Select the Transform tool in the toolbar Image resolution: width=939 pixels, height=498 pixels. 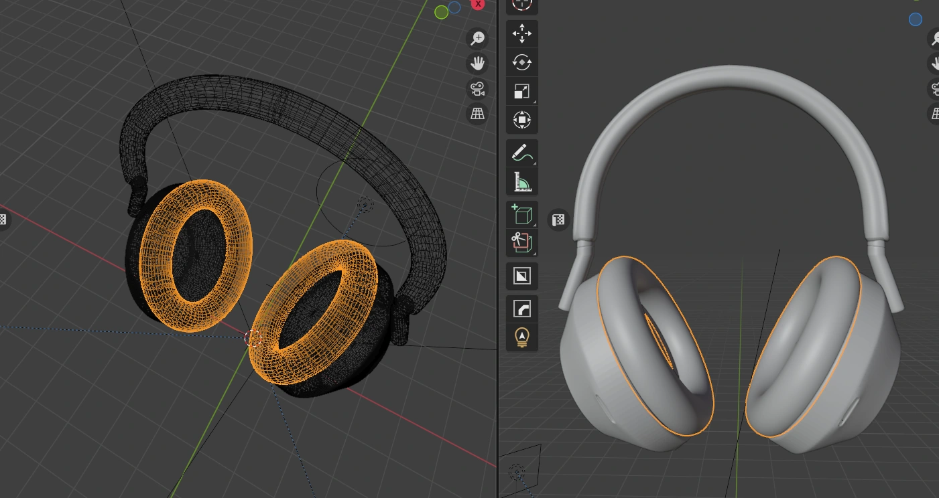coord(521,120)
